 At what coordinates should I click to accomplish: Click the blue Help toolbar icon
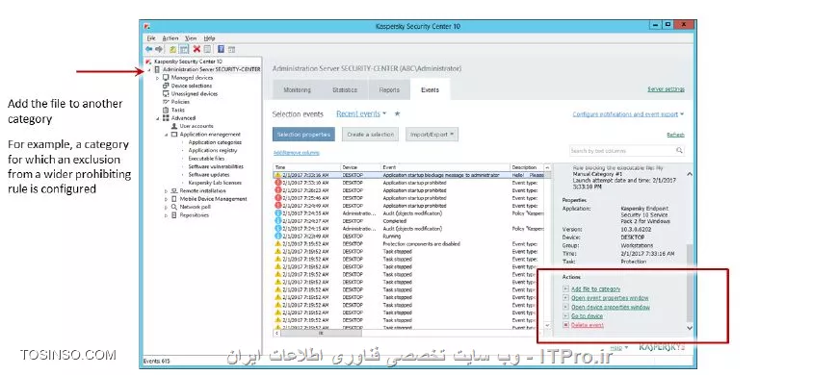[221, 49]
